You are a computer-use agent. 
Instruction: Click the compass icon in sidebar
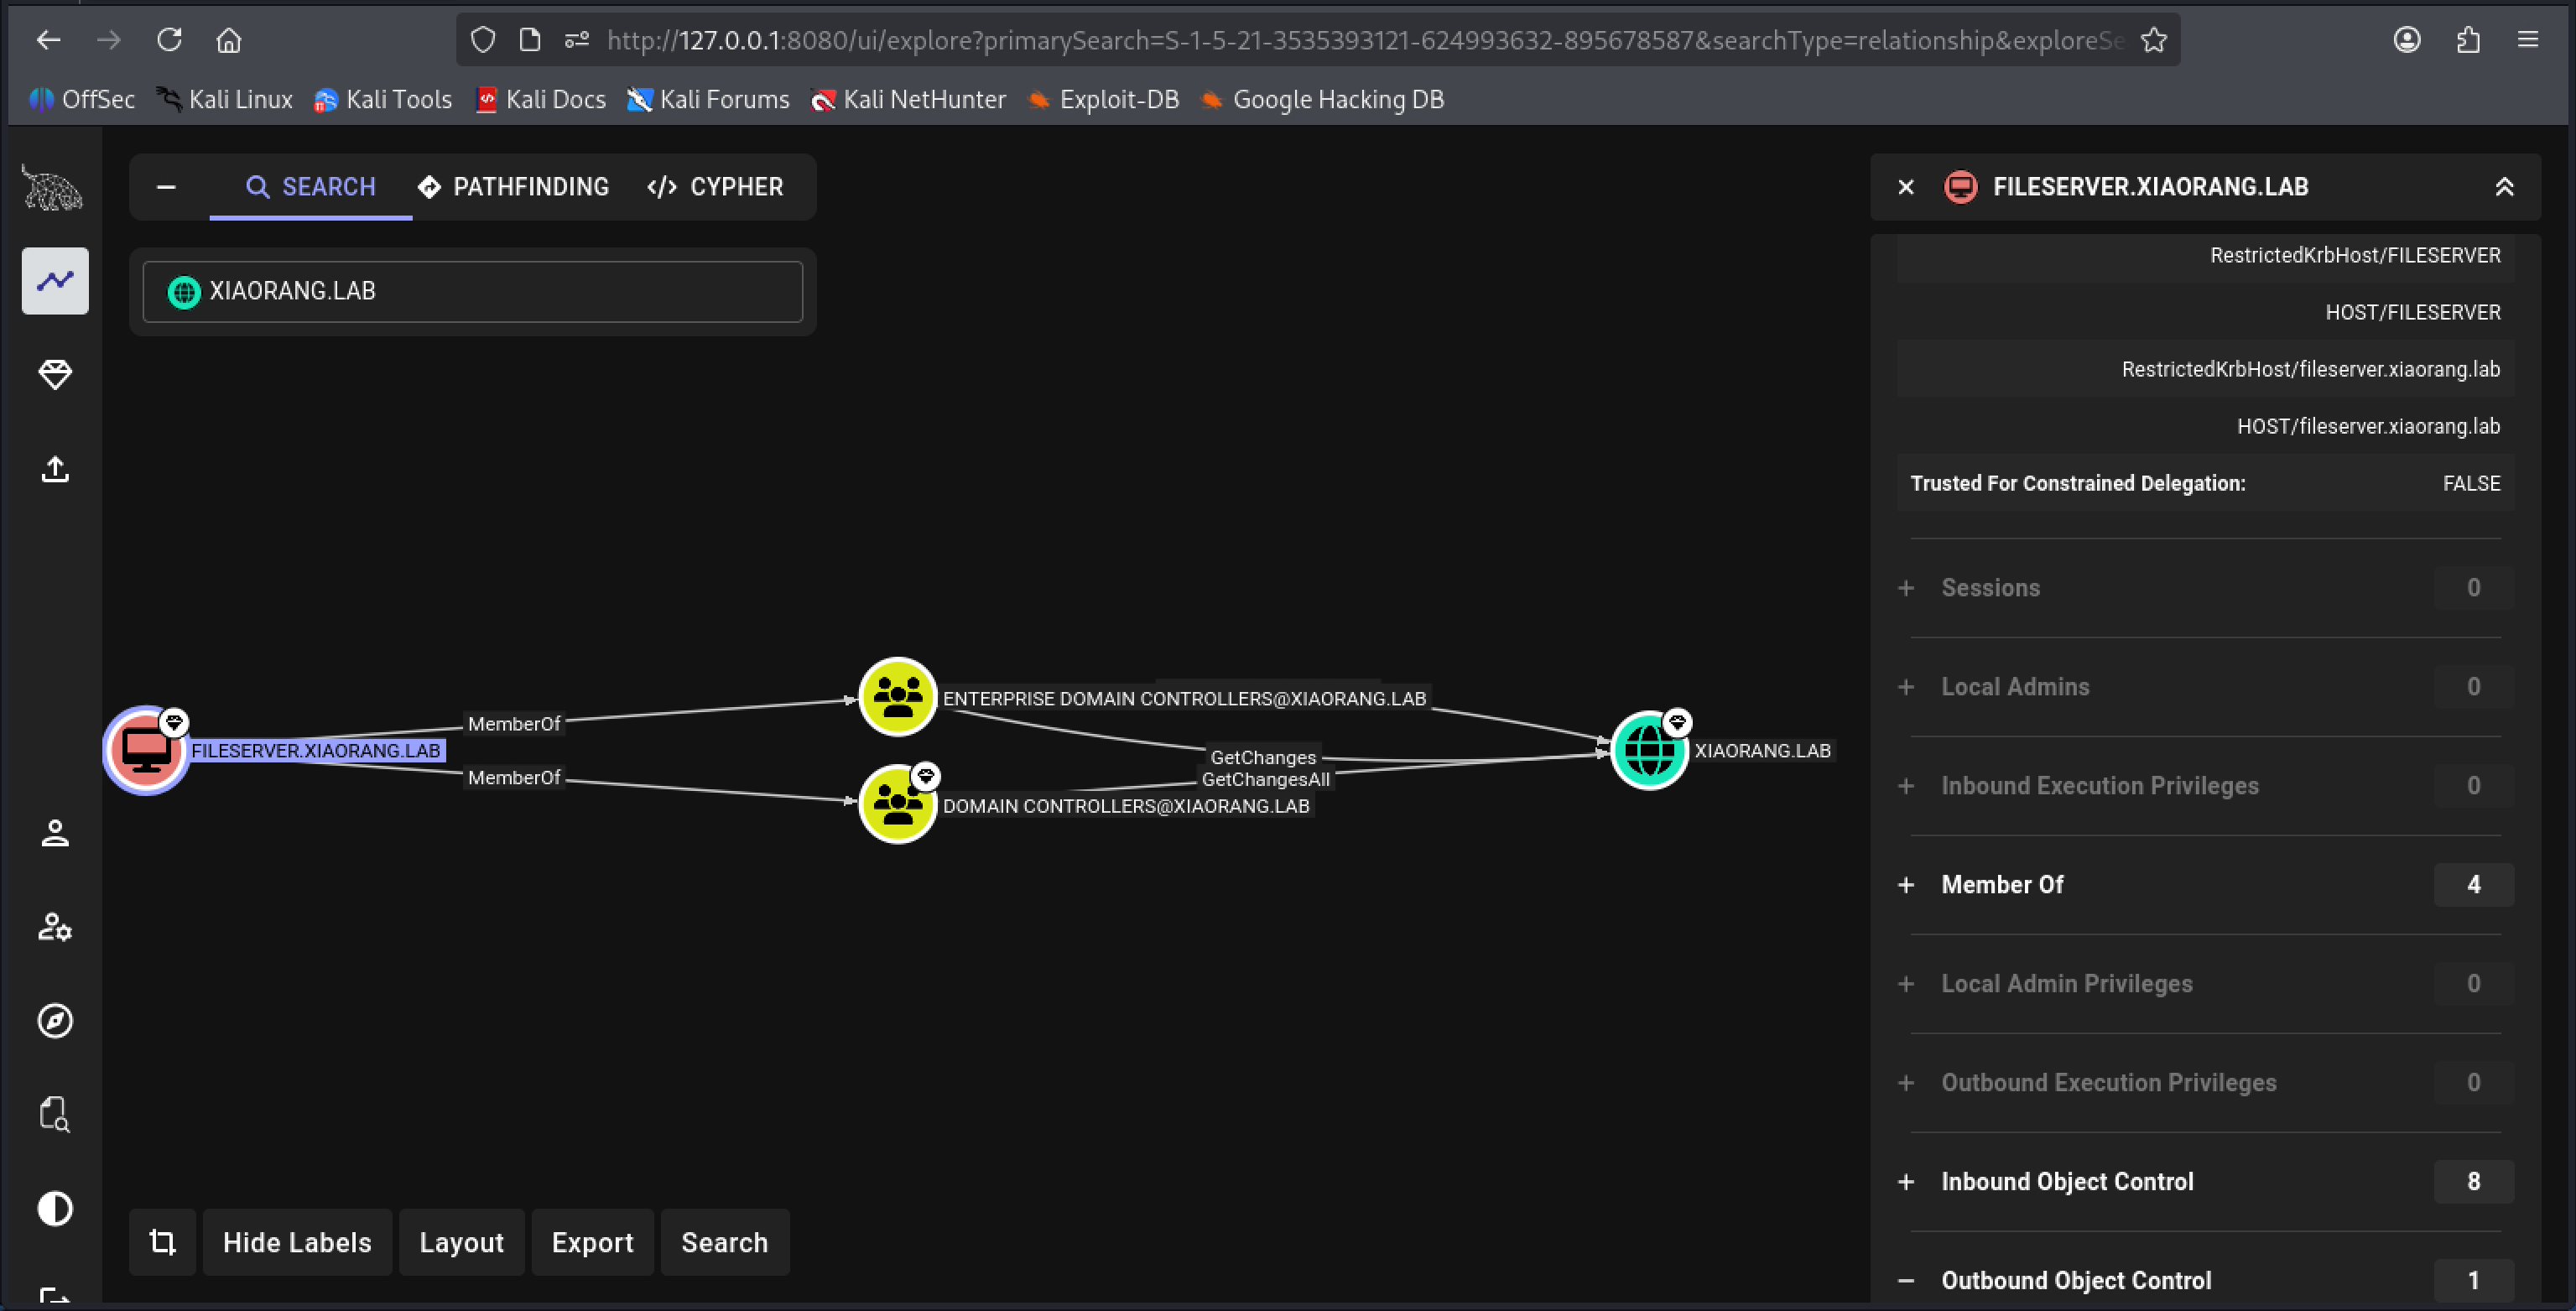[55, 1021]
